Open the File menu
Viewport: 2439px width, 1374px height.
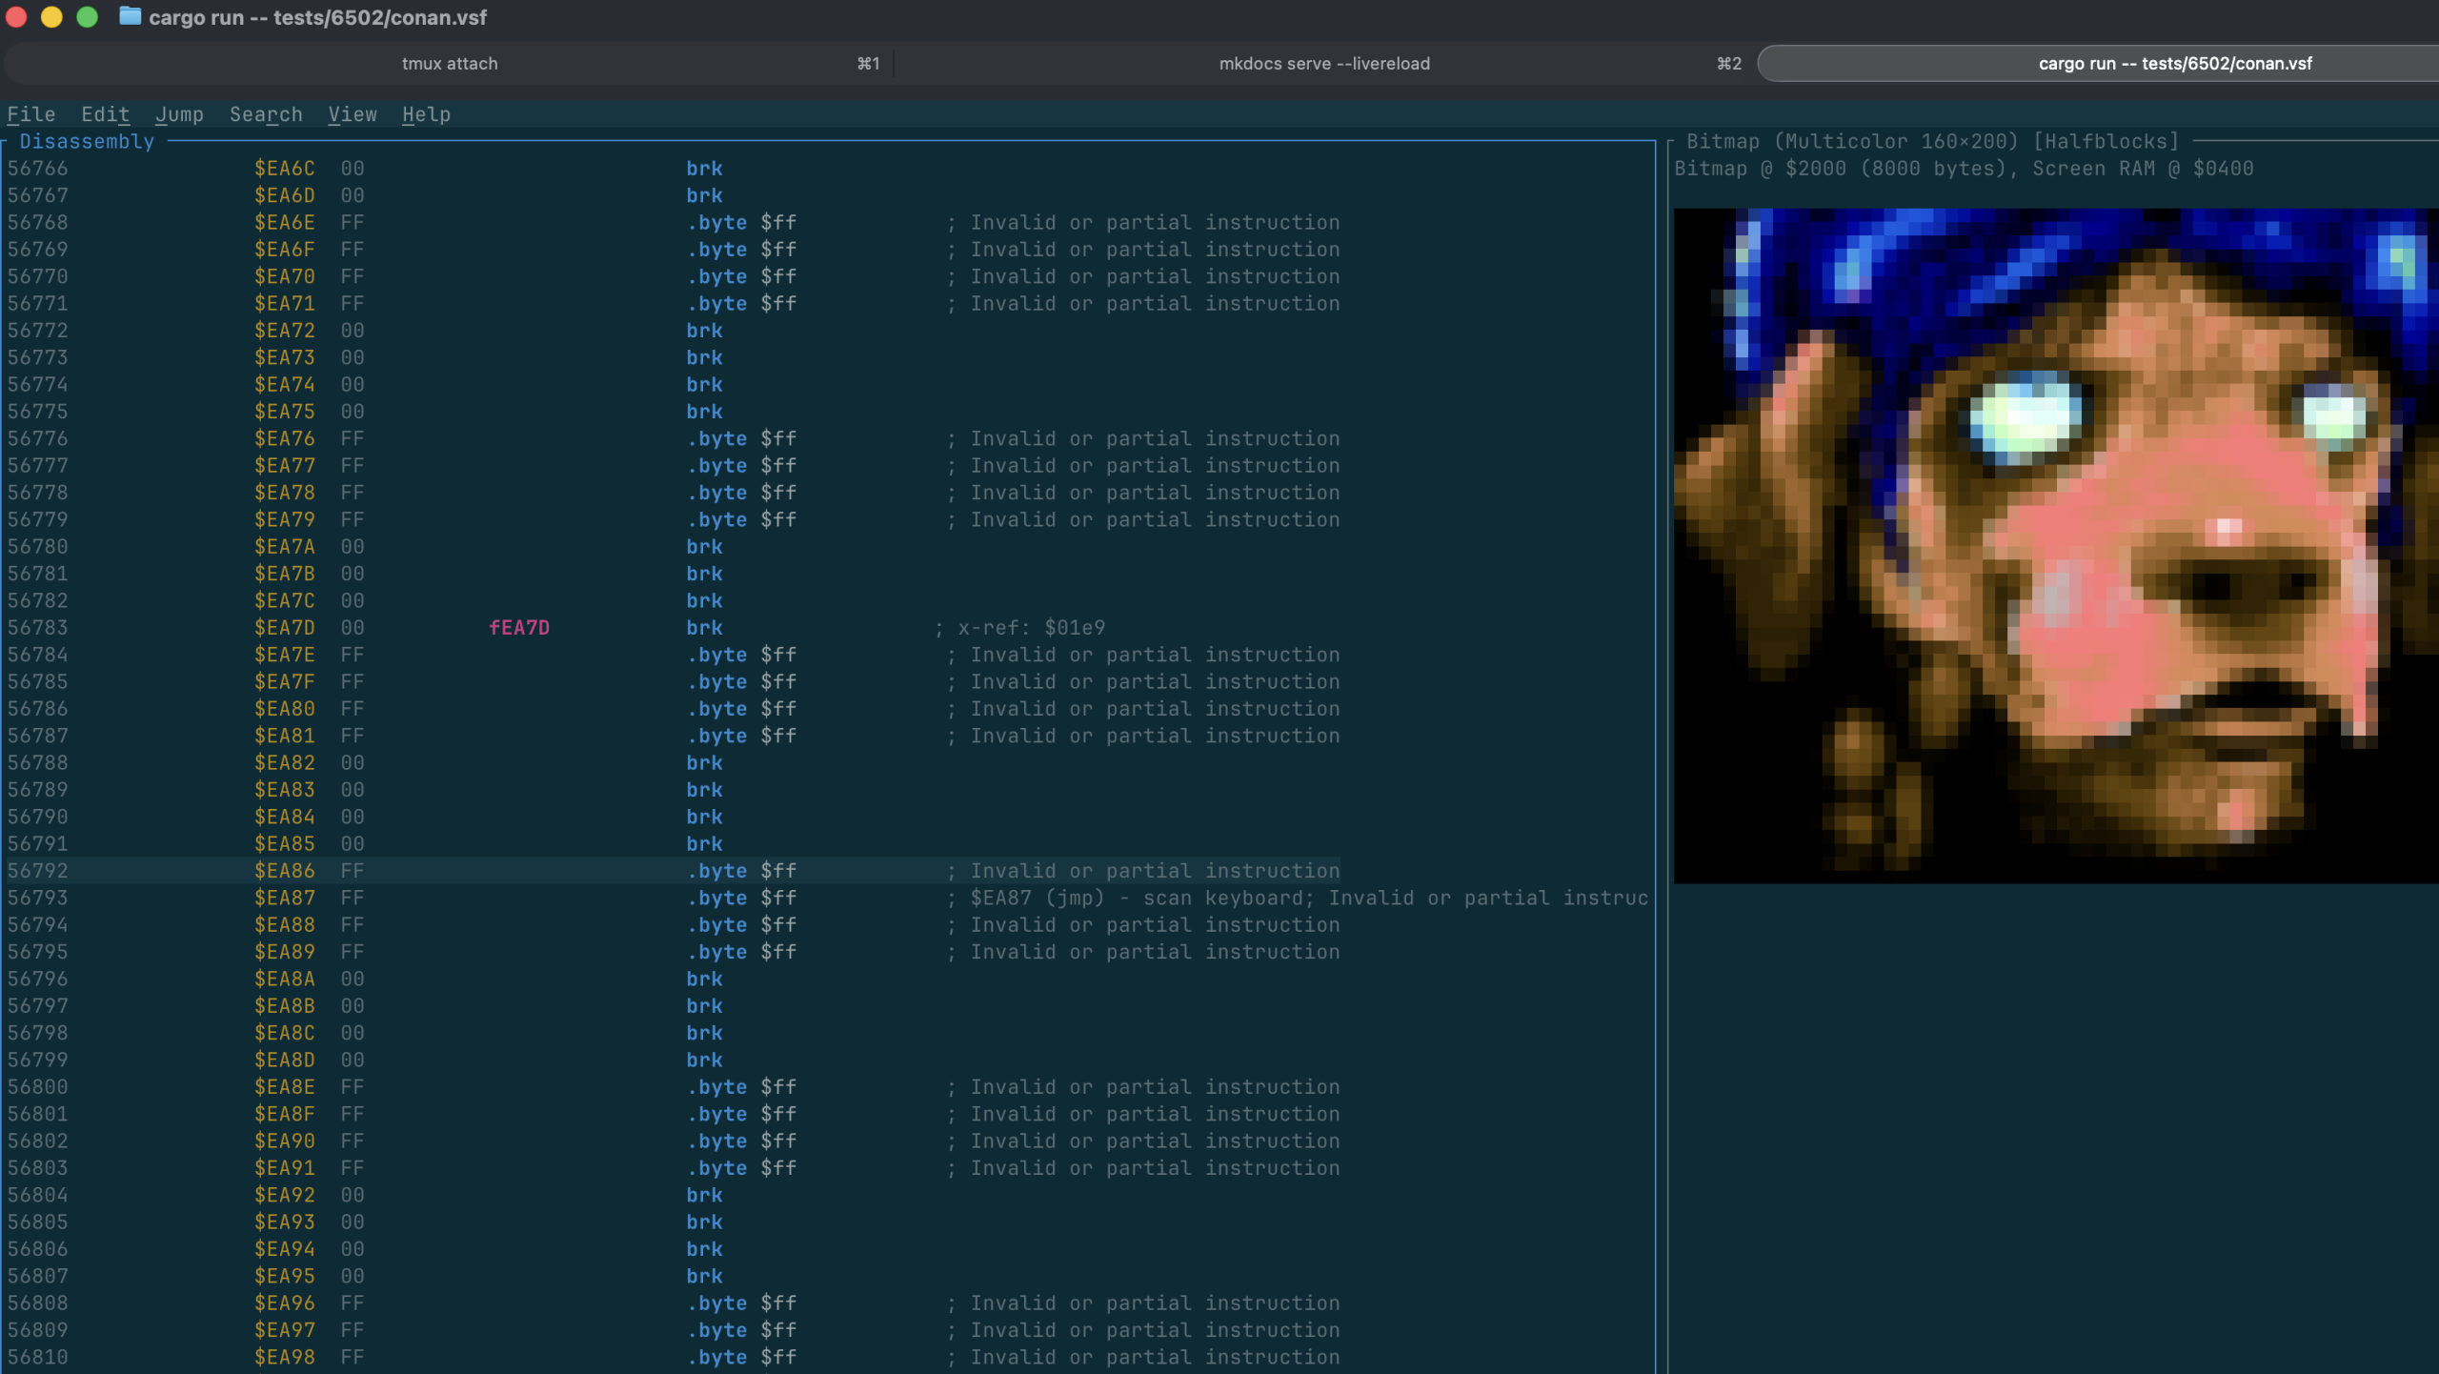tap(30, 114)
